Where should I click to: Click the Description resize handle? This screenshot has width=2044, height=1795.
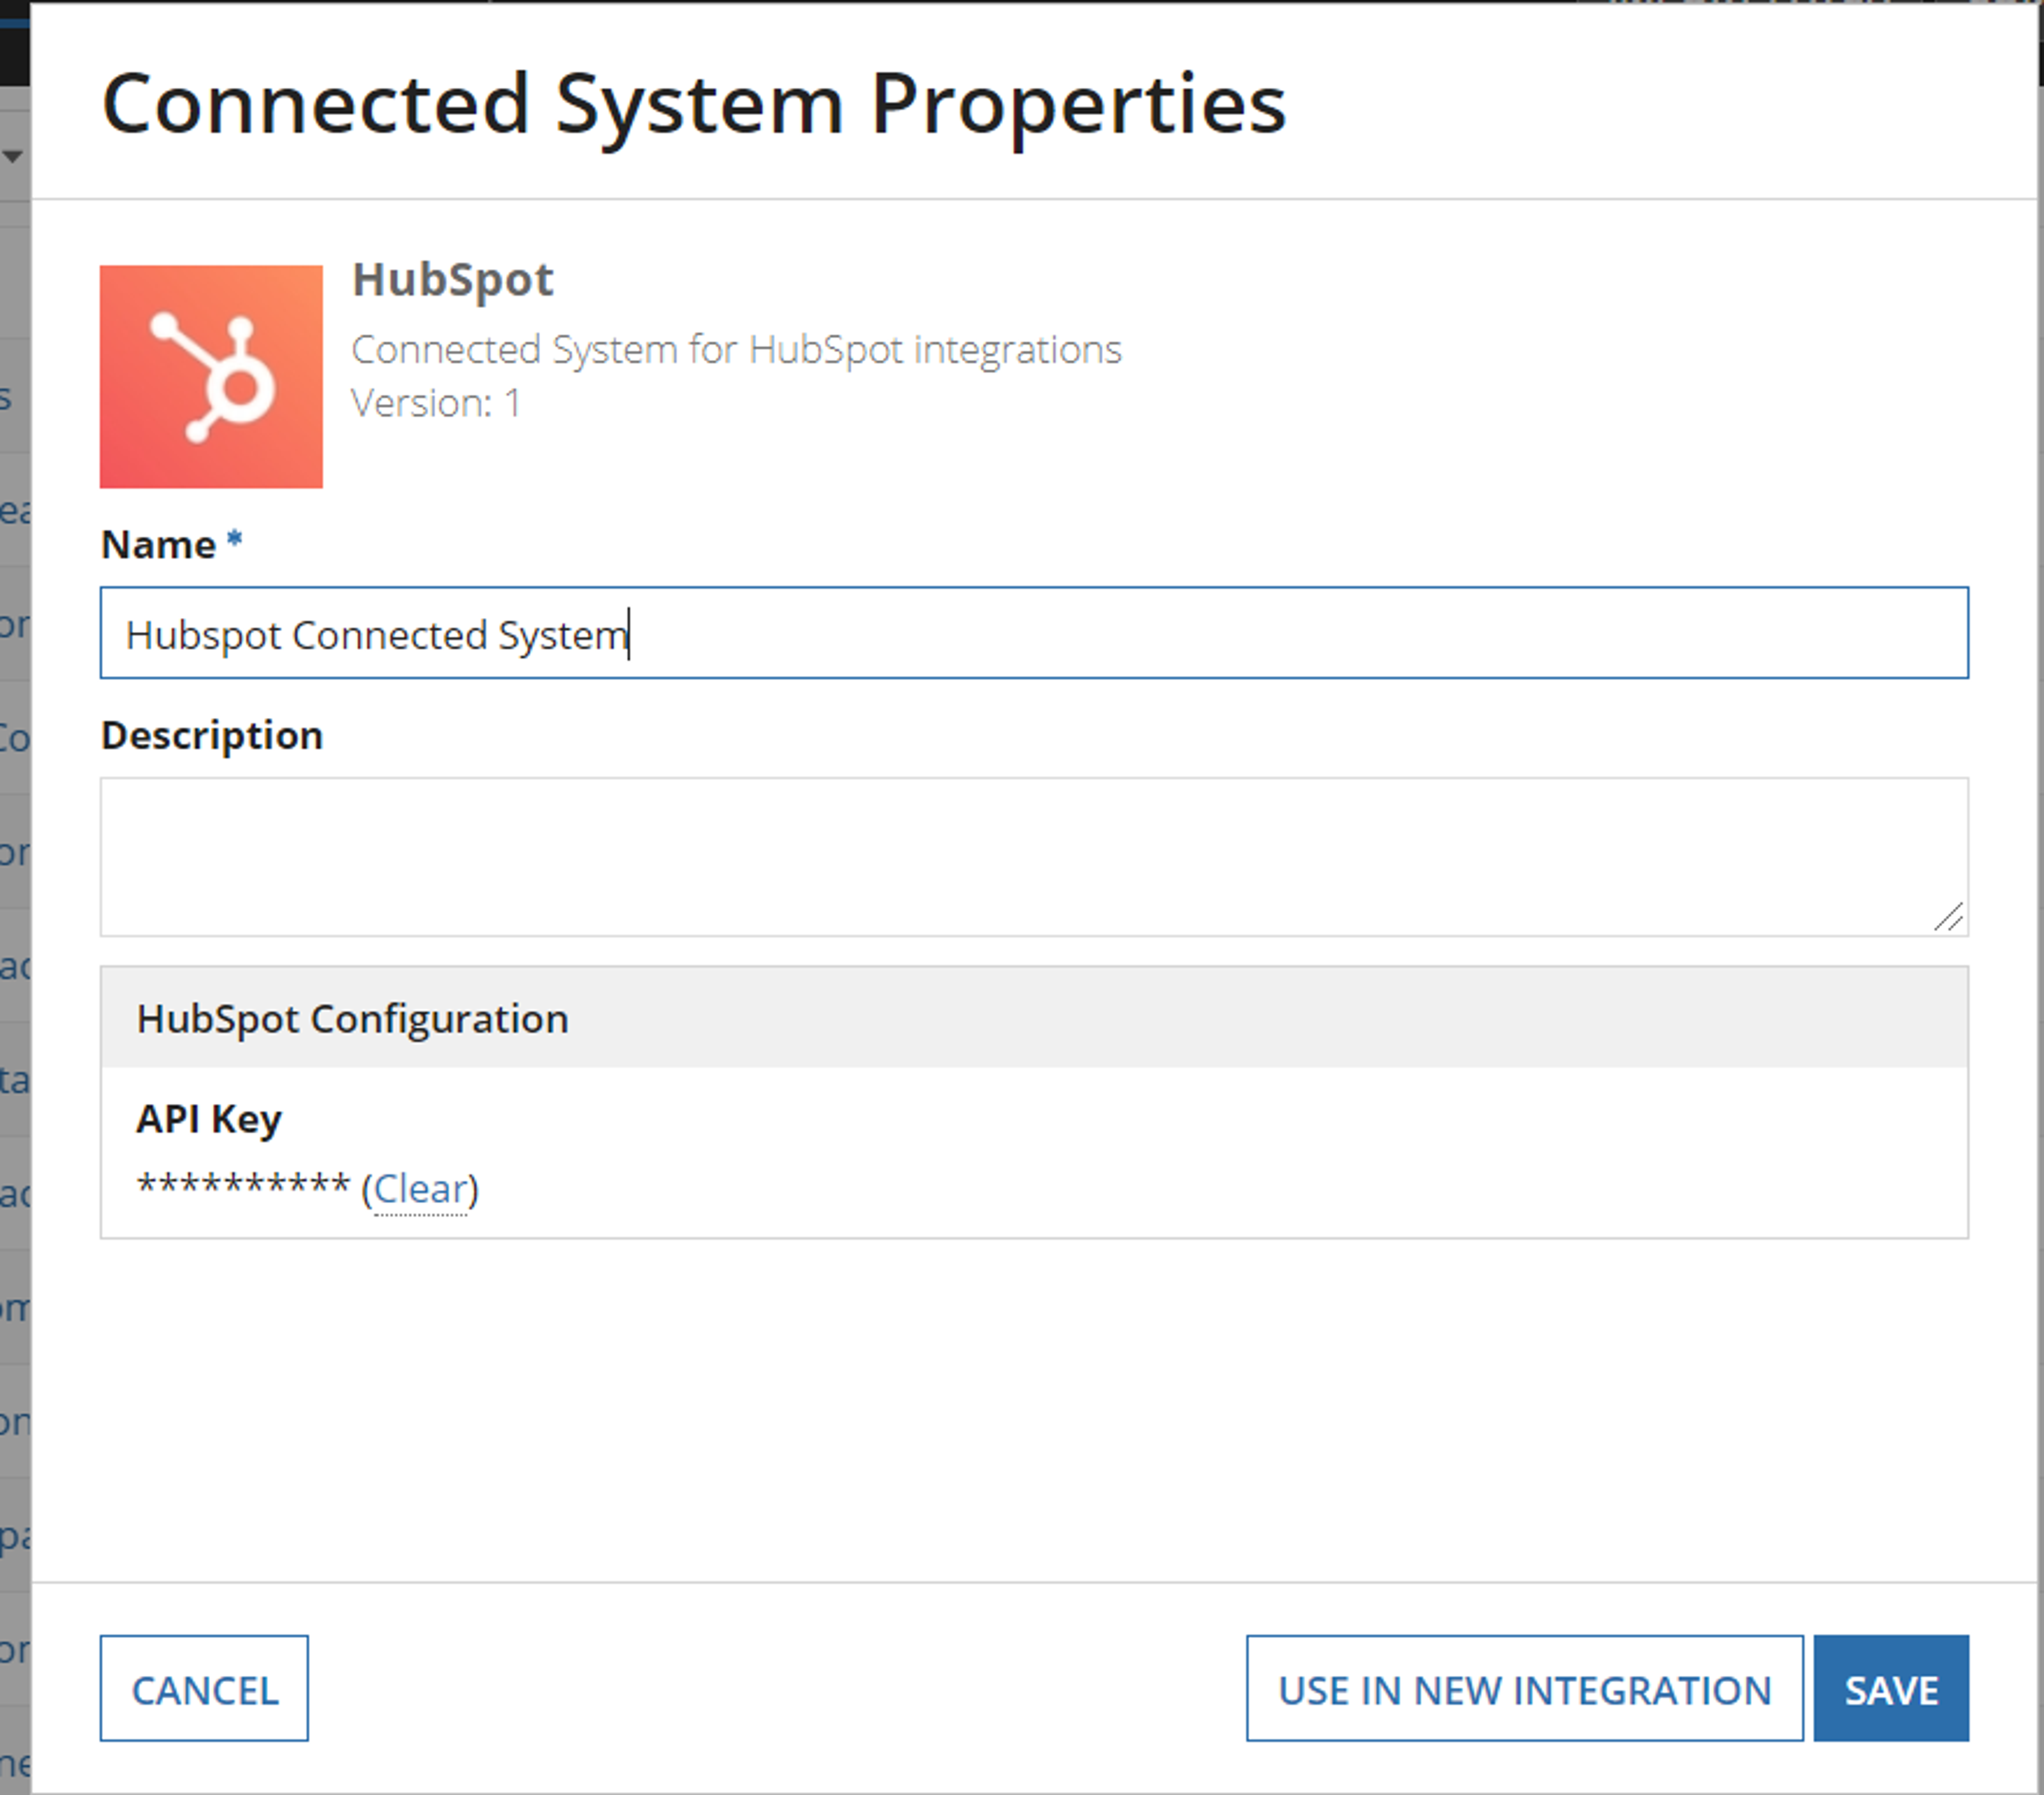coord(1949,916)
